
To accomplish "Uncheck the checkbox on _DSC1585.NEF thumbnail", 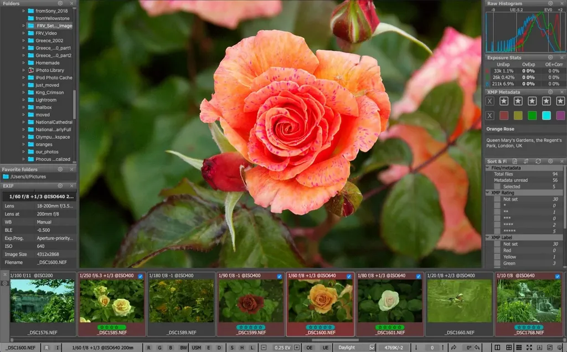I will point(140,276).
